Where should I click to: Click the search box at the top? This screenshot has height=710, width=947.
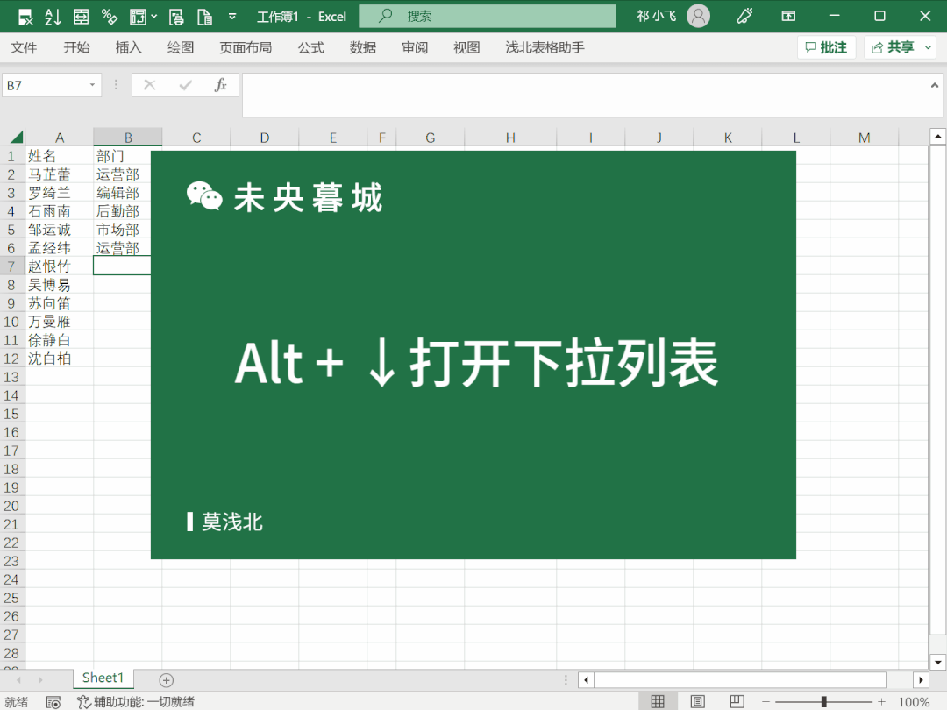(x=487, y=16)
